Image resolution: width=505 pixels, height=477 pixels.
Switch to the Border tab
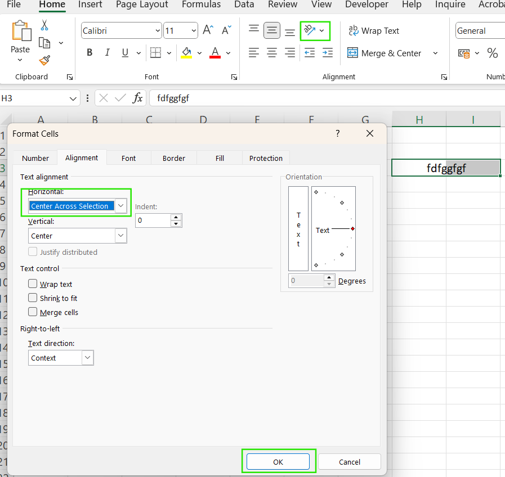174,158
